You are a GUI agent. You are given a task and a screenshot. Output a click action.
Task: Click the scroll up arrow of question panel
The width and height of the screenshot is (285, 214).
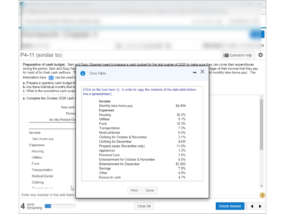pyautogui.click(x=261, y=97)
